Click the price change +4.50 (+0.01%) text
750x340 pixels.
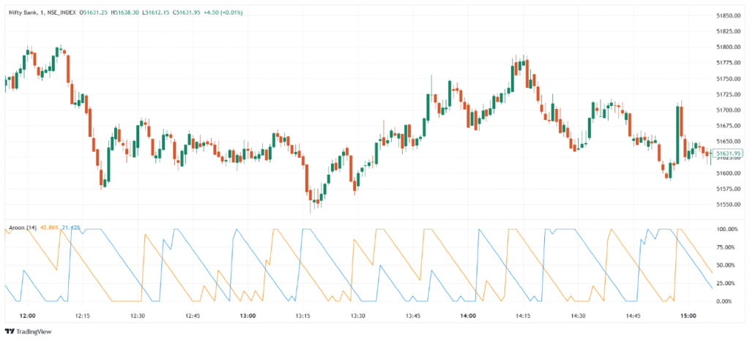[226, 14]
